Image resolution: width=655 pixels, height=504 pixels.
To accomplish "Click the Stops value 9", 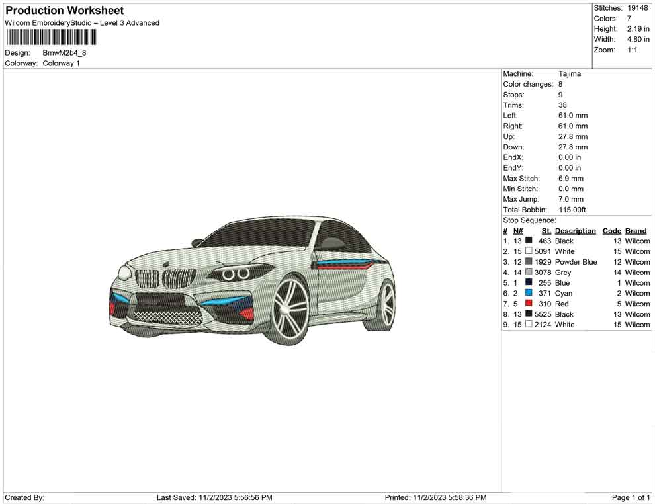I will [560, 95].
